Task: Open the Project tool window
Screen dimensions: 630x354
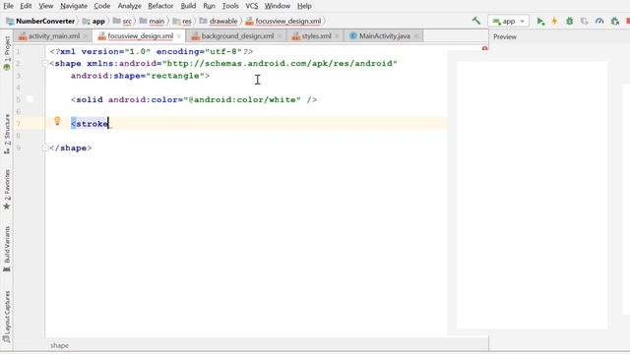Action: 7,53
